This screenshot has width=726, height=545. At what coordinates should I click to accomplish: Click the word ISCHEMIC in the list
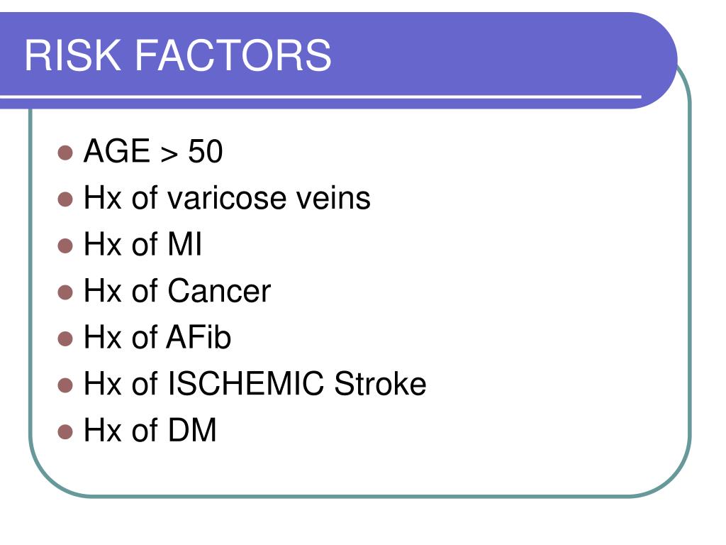245,384
